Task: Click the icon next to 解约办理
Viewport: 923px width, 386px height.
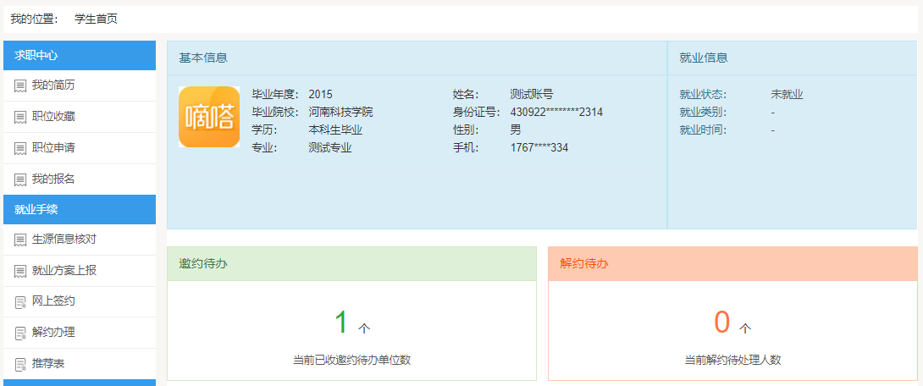Action: [x=20, y=334]
